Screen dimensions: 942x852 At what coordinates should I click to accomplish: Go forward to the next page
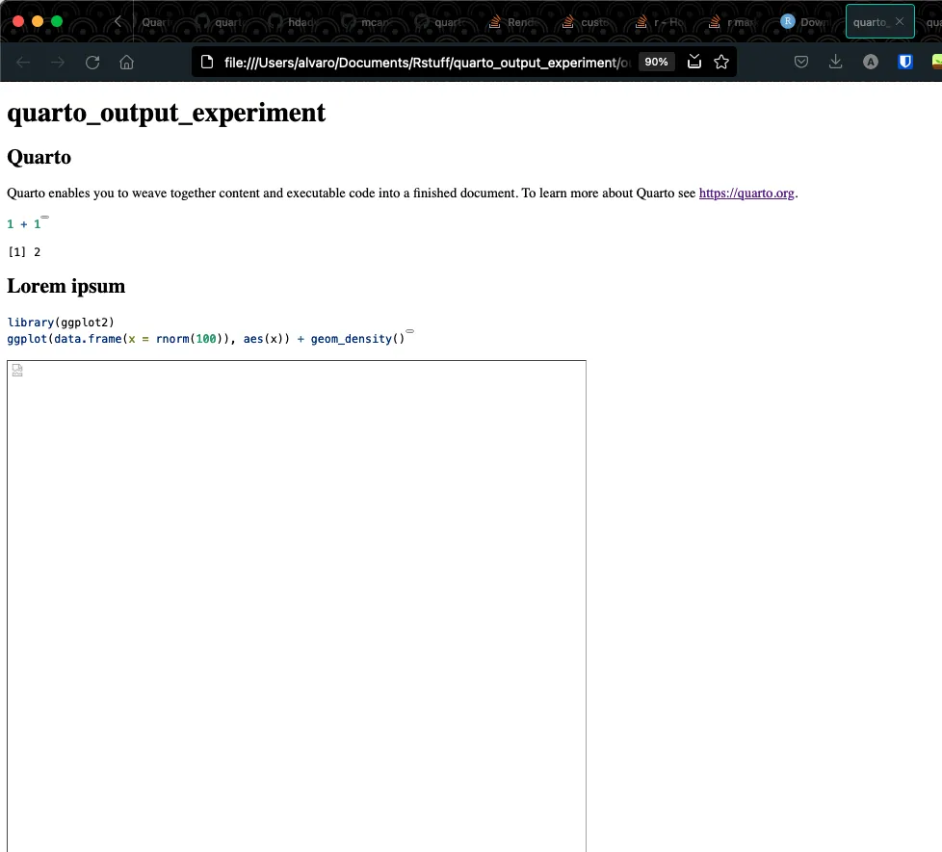point(58,62)
